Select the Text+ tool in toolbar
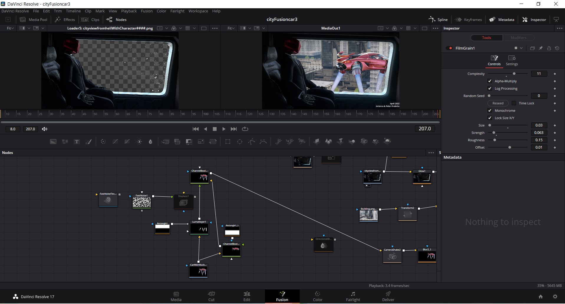Viewport: 565px width, 304px height. point(77,142)
